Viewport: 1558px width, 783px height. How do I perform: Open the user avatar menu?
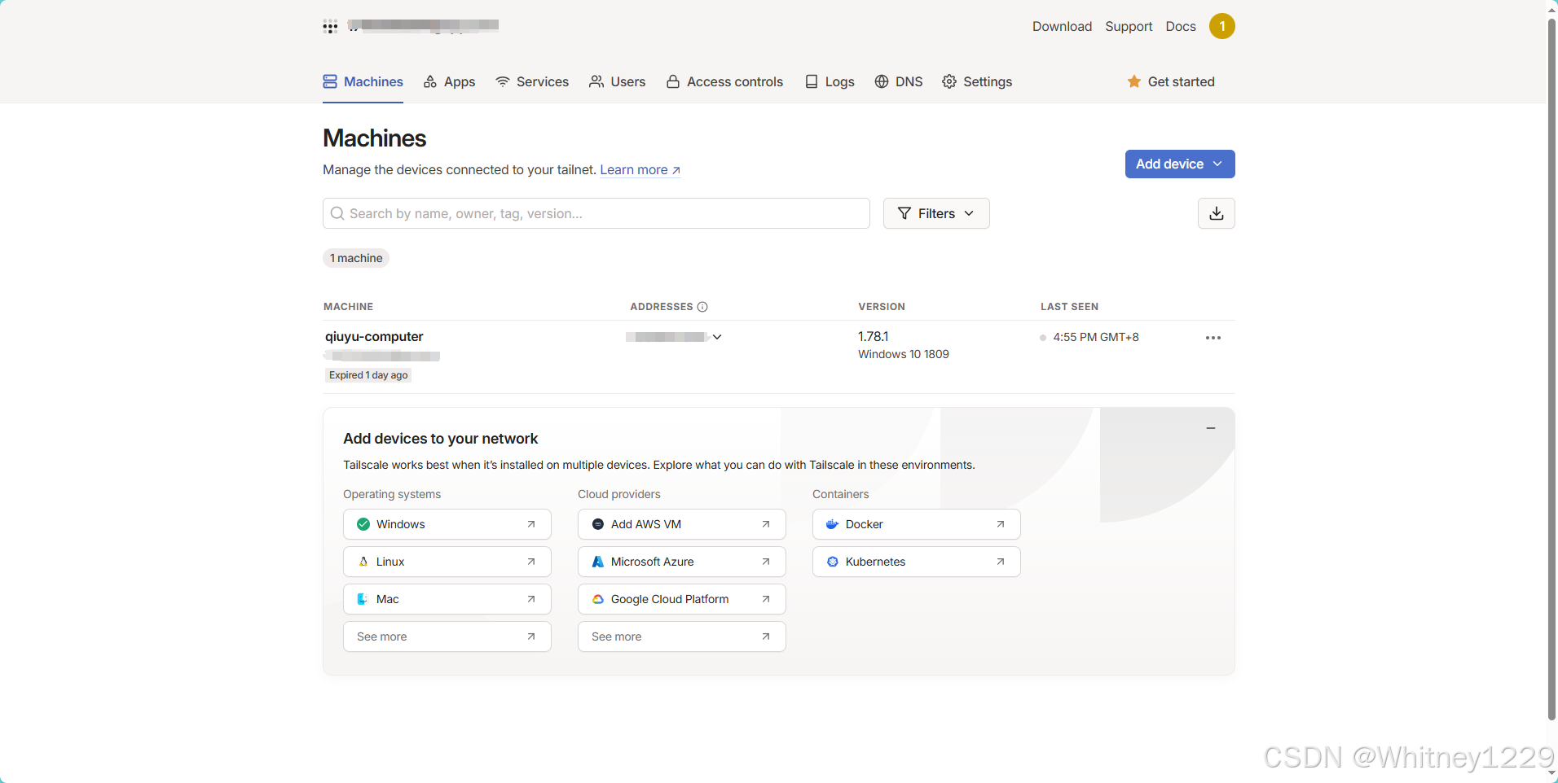click(x=1221, y=26)
